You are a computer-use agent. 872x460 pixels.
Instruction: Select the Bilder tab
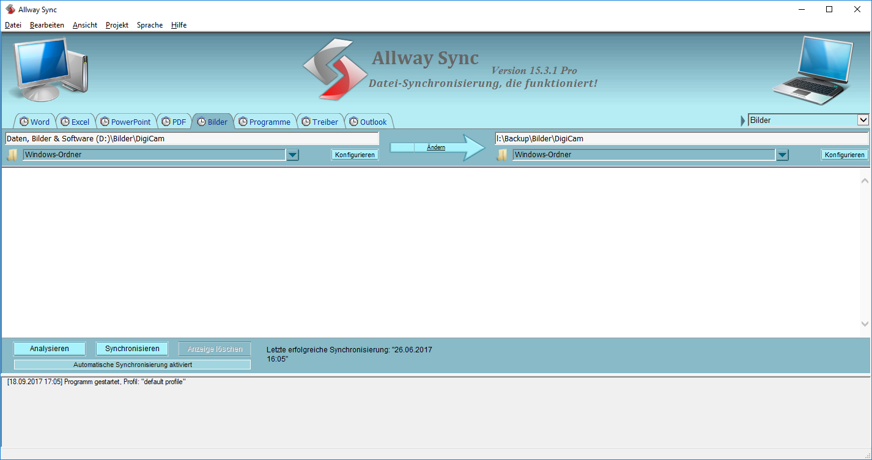(213, 122)
